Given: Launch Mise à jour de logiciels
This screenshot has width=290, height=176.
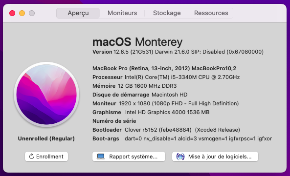Looking at the screenshot, I should pos(215,156).
